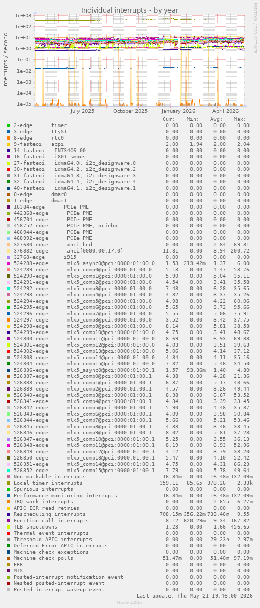Click the January 2026 axis label

[x=179, y=111]
